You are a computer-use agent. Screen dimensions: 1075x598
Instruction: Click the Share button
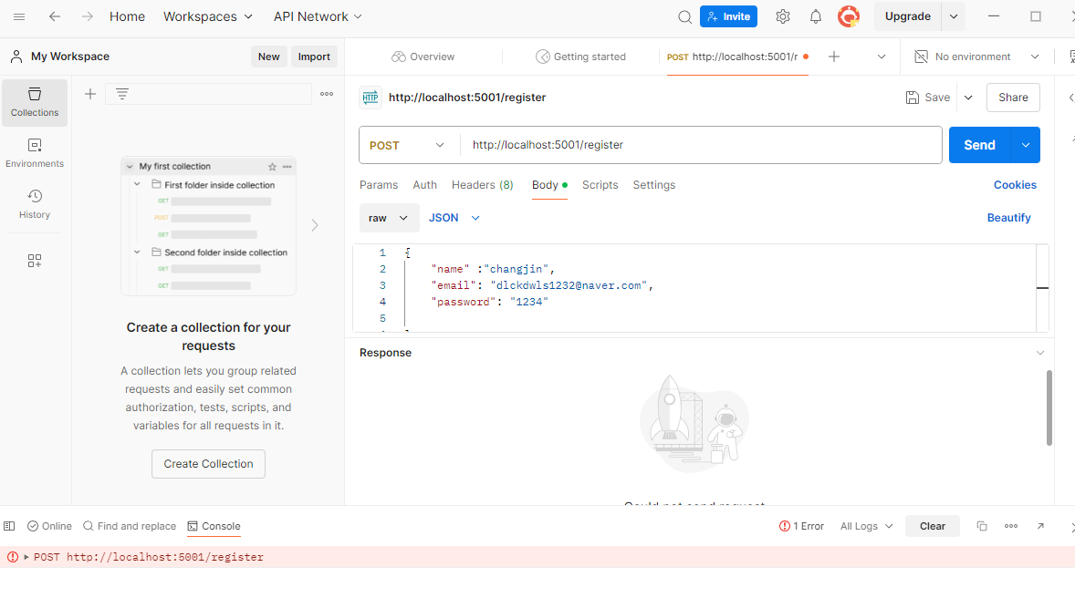(x=1013, y=98)
